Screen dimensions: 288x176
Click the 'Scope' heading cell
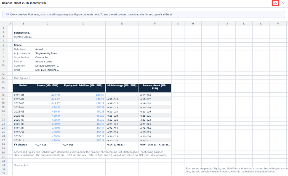click(x=23, y=45)
